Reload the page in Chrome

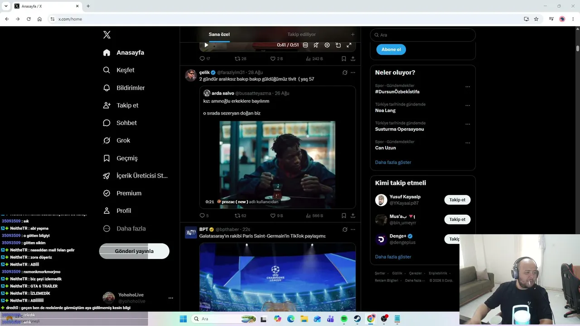(x=29, y=19)
